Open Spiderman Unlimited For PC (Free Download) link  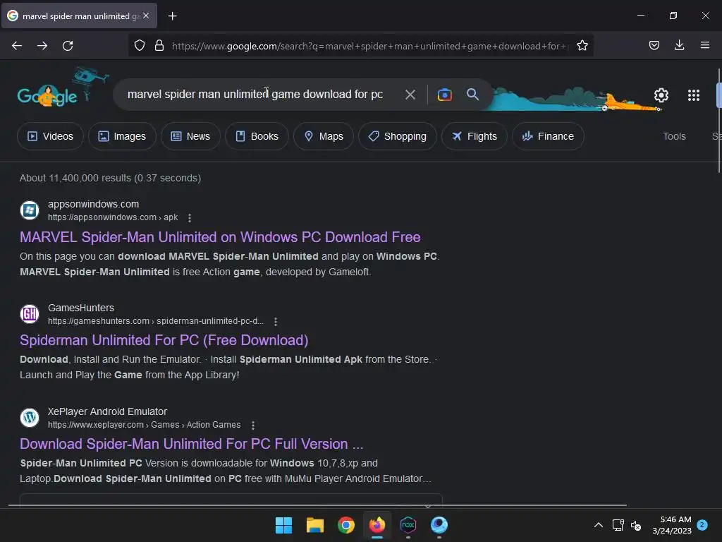click(164, 340)
